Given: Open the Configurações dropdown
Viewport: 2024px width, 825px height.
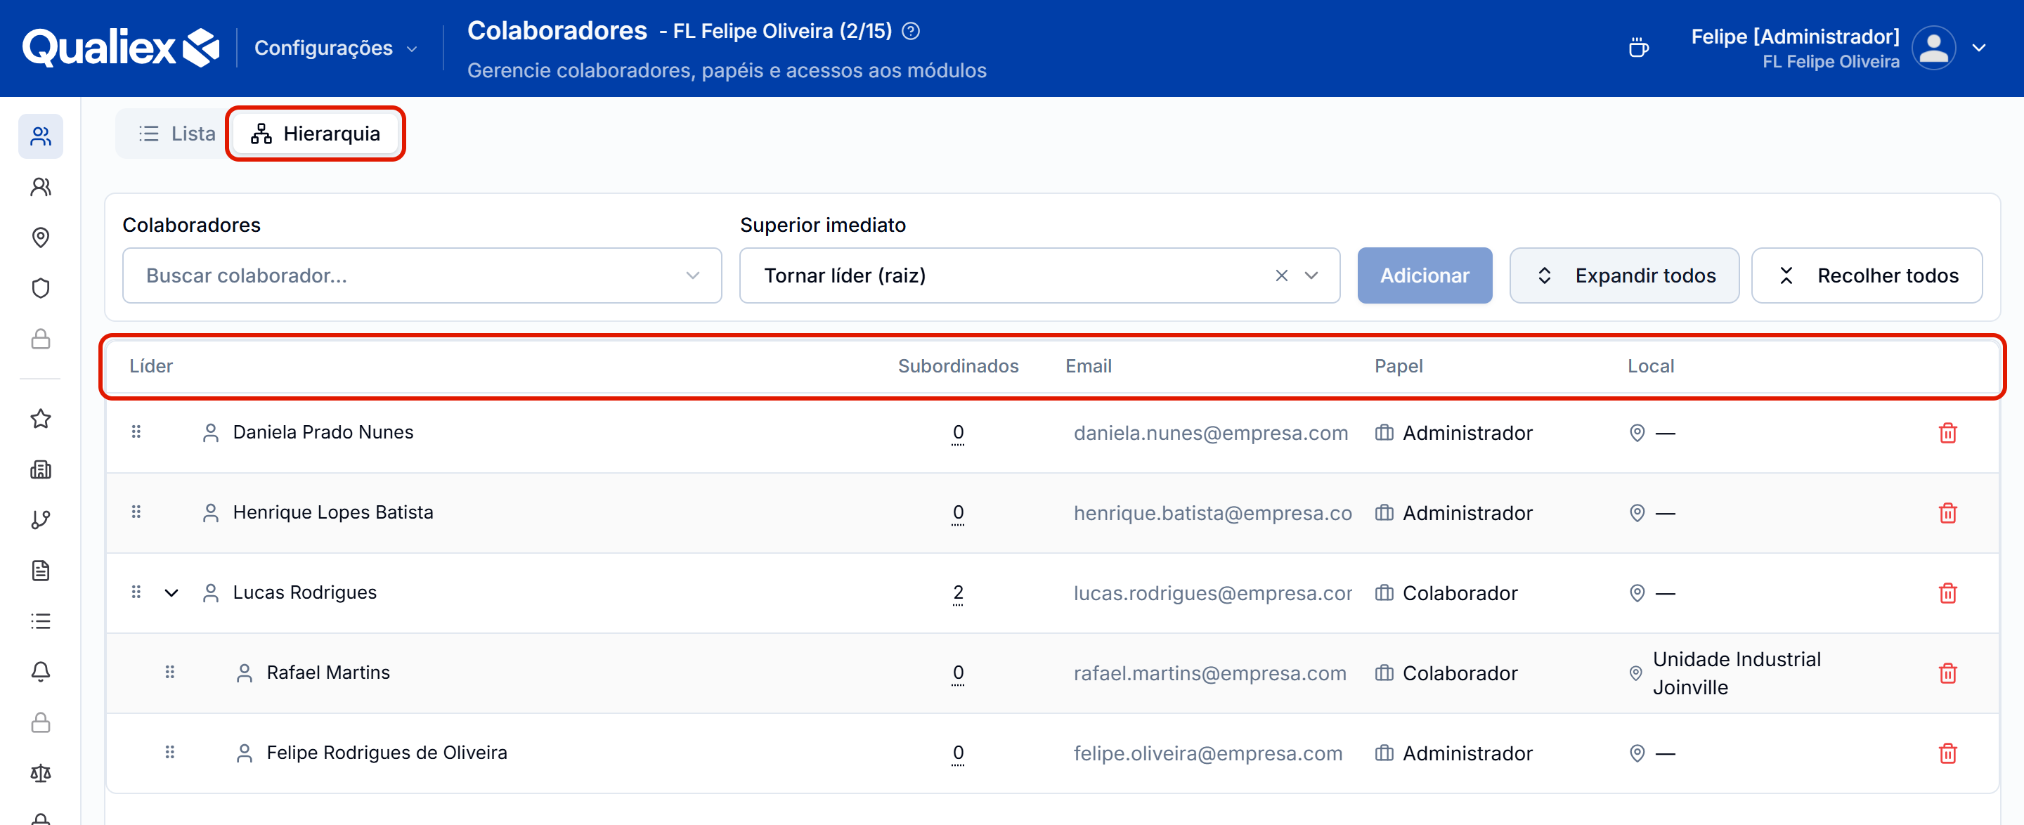Looking at the screenshot, I should click(x=337, y=48).
